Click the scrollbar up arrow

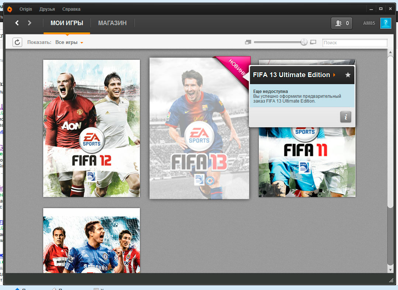[x=390, y=52]
